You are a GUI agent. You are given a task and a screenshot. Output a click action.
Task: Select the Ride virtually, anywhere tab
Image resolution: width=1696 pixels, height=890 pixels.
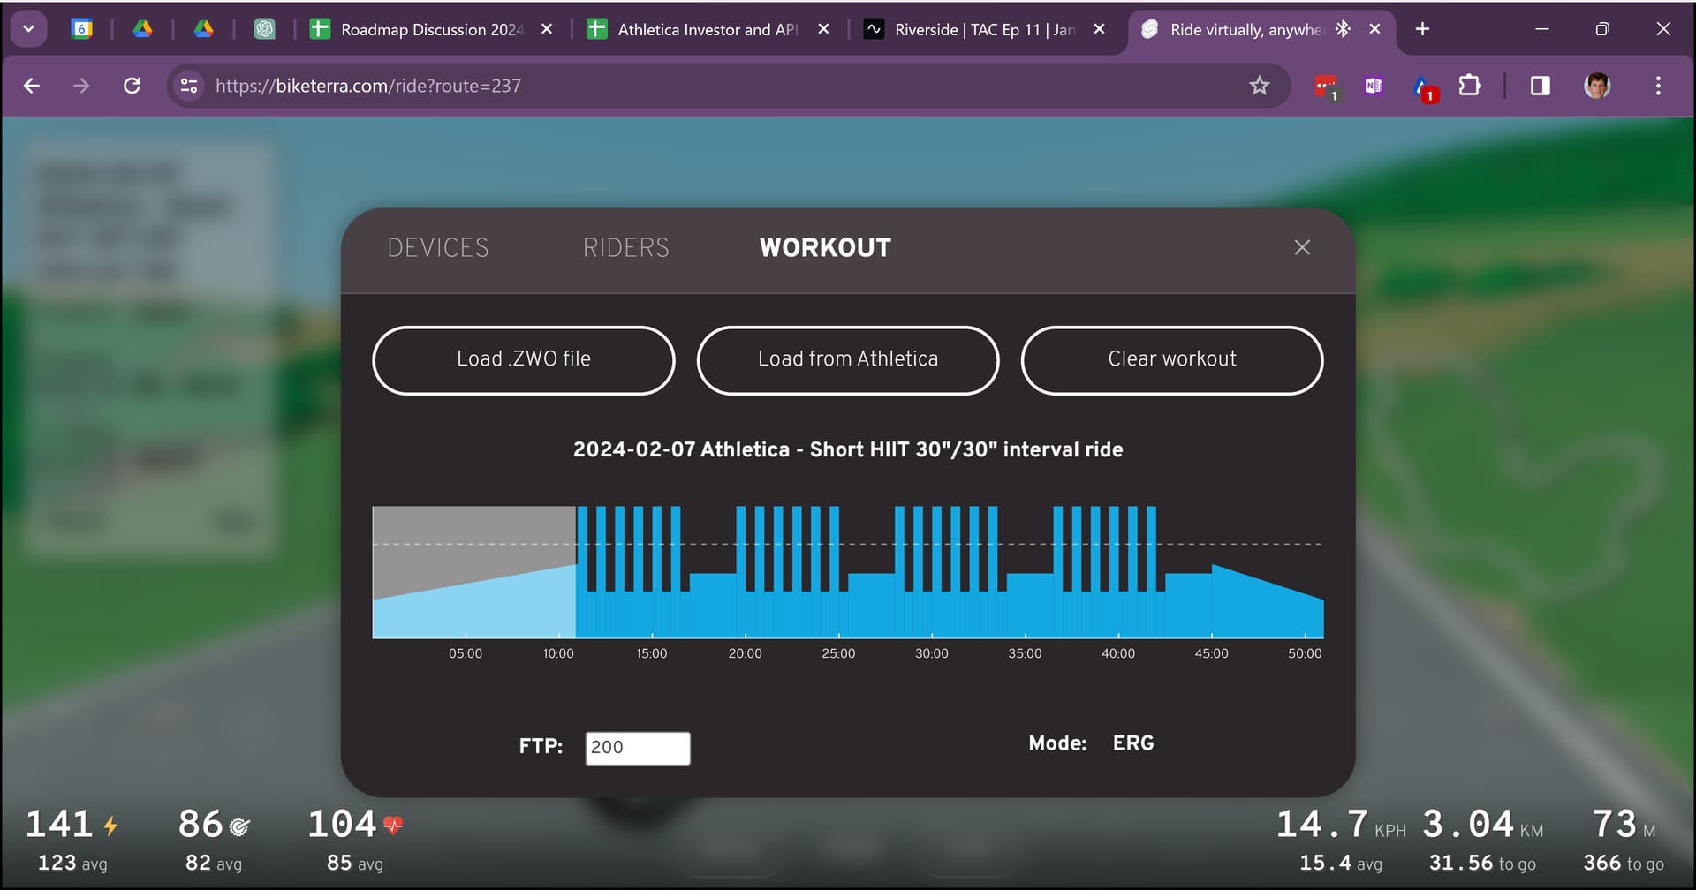coord(1245,29)
